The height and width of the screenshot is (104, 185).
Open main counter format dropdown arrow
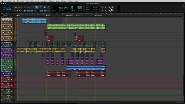(69, 8)
